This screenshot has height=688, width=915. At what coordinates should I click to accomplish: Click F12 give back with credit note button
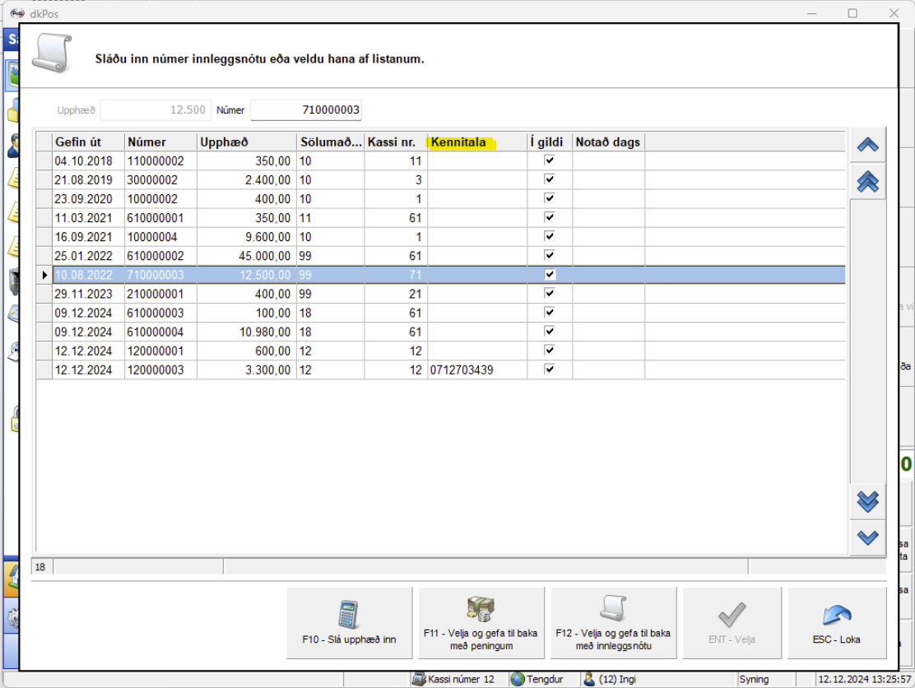tap(613, 623)
